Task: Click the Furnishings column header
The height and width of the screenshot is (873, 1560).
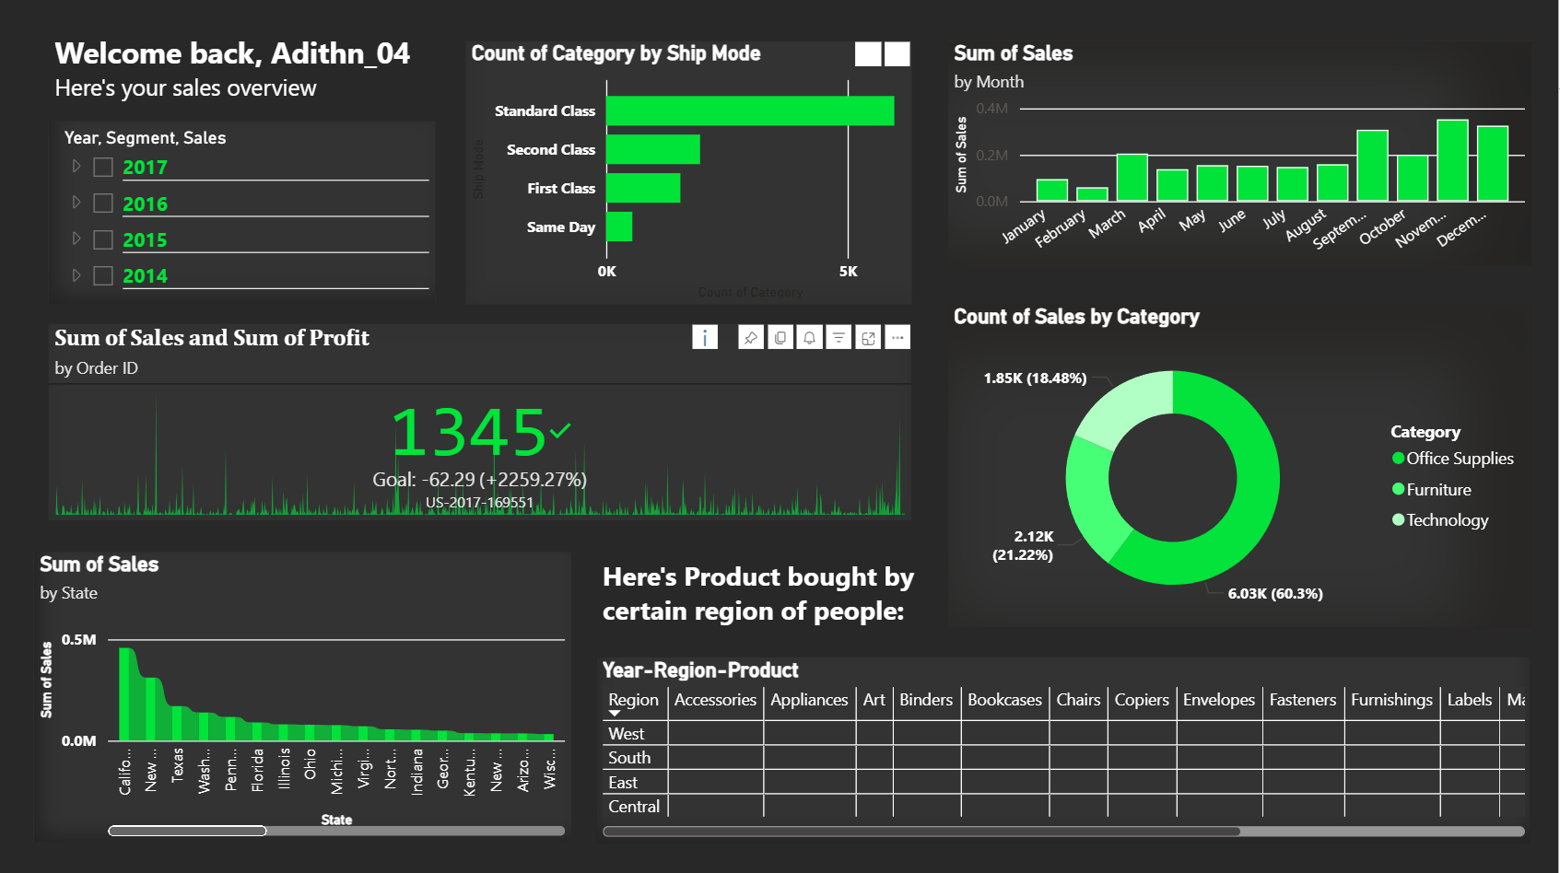Action: [x=1391, y=700]
